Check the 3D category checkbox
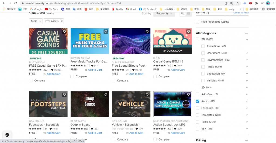Screen dimensions: 276x143 pos(198,39)
